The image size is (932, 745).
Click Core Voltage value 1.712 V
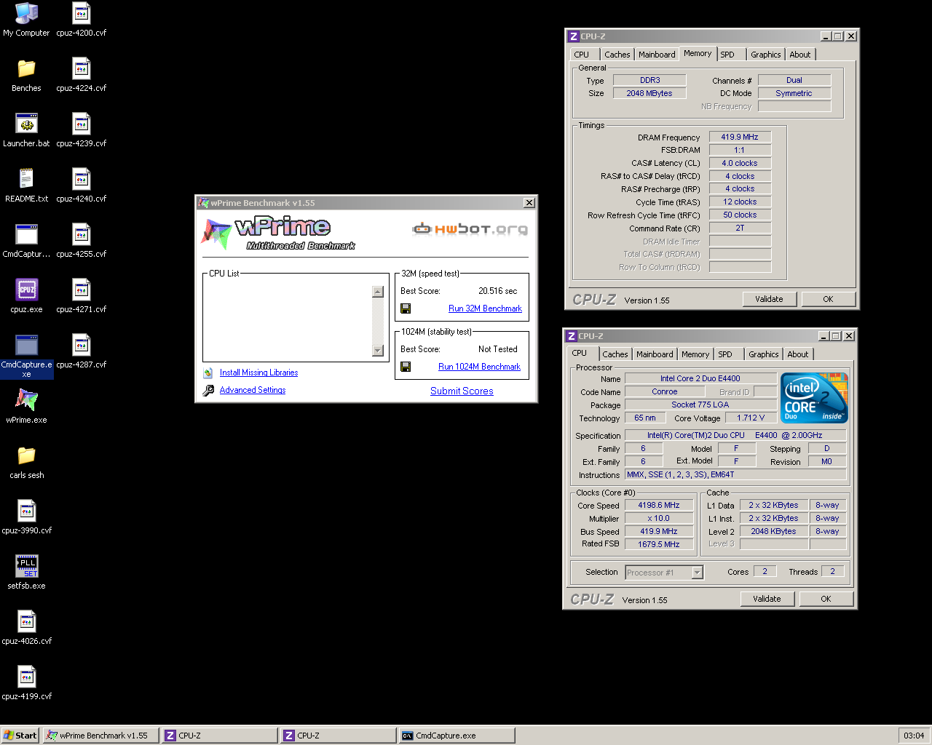coord(750,418)
